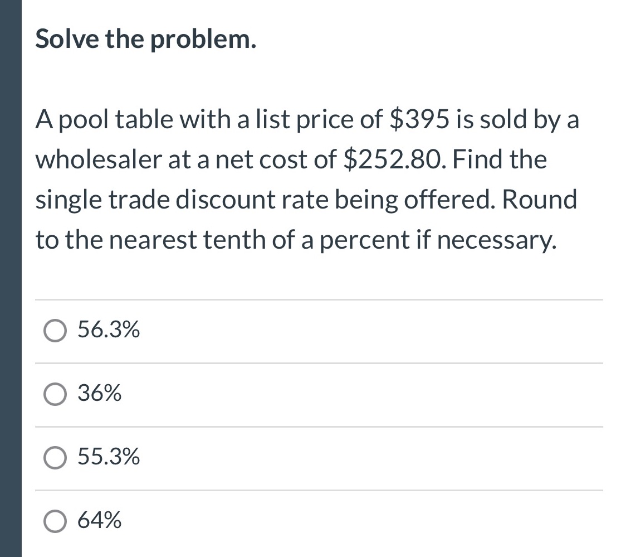Viewport: 621px width, 557px height.
Task: Click empty area of the 36% option row
Action: [x=372, y=394]
